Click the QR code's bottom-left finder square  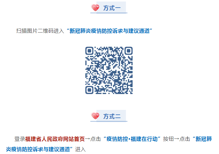(x=89, y=90)
